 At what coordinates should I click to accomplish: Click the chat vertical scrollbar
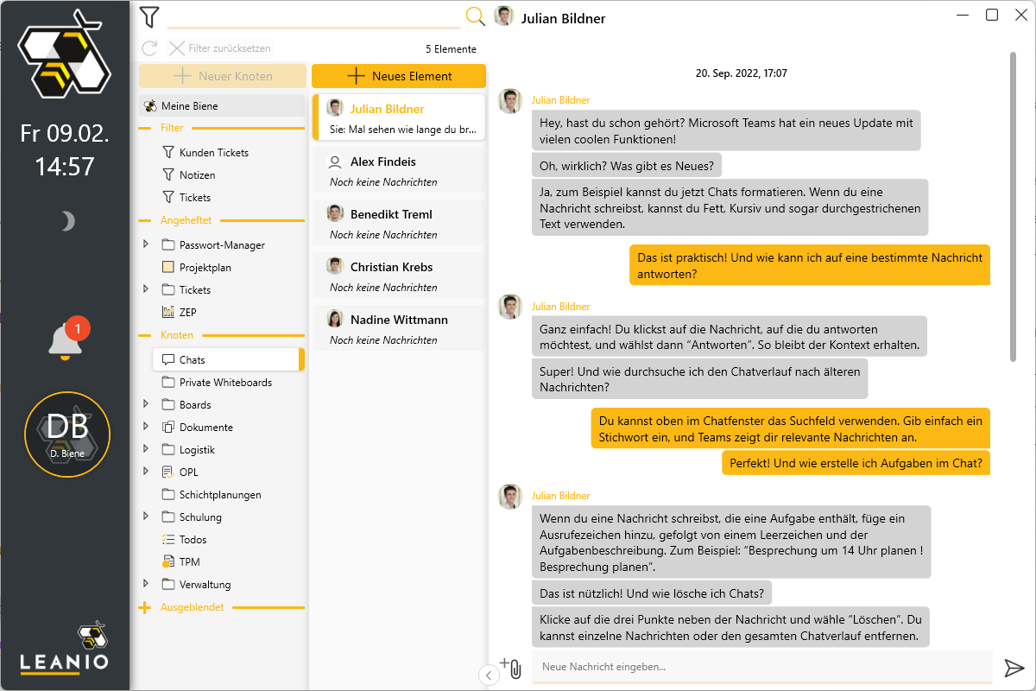click(1014, 207)
